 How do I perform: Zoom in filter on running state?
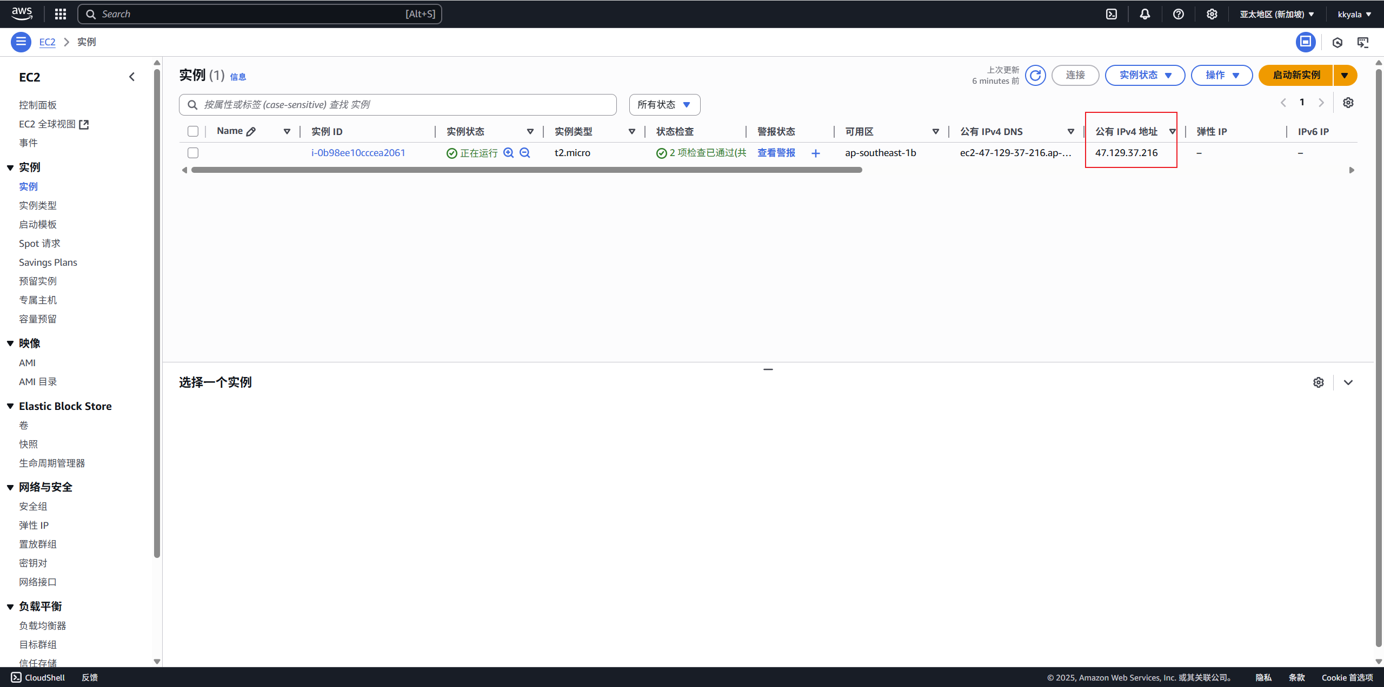pos(508,153)
